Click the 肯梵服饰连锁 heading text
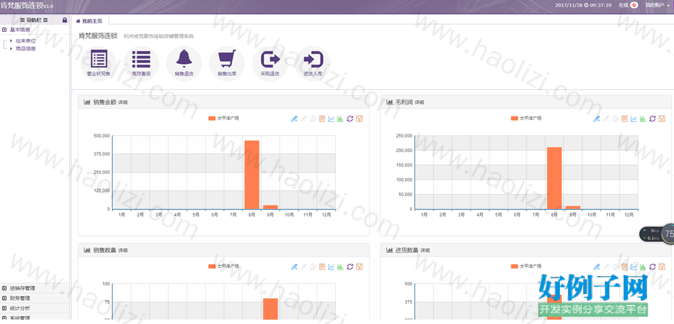The height and width of the screenshot is (324, 674). [98, 36]
